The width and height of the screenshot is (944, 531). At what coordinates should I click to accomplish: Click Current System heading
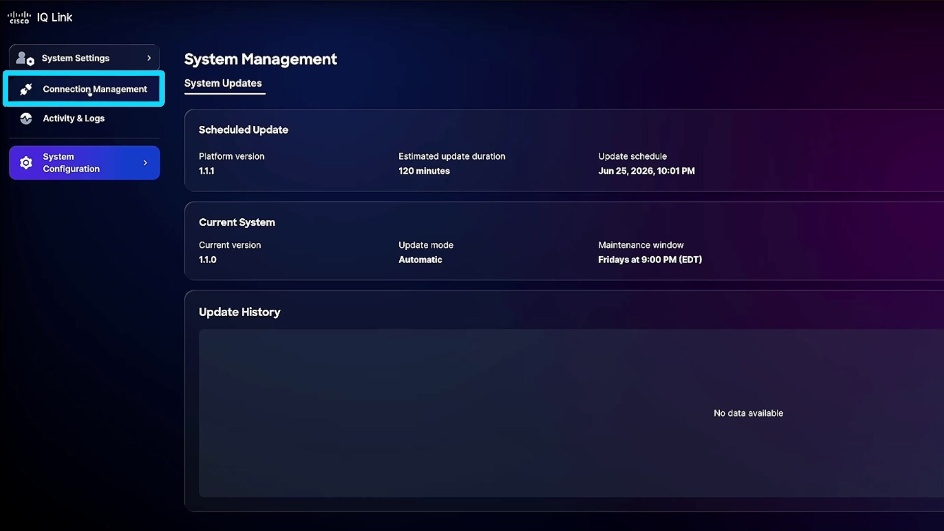tap(237, 222)
